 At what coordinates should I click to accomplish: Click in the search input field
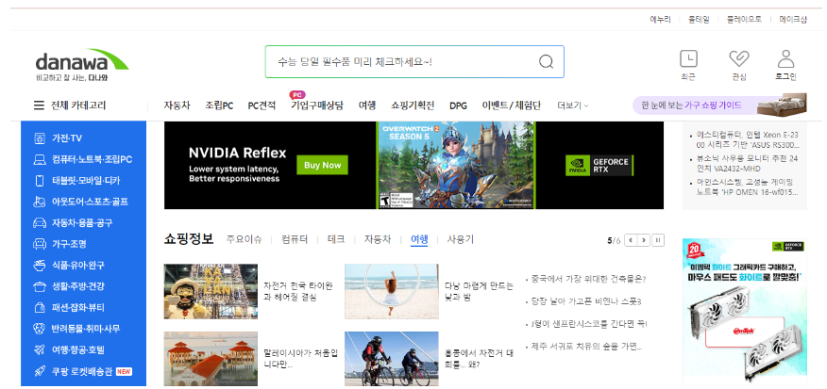click(401, 61)
